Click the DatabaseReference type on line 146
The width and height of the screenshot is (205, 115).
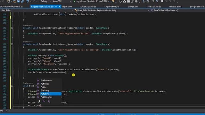point(38,70)
